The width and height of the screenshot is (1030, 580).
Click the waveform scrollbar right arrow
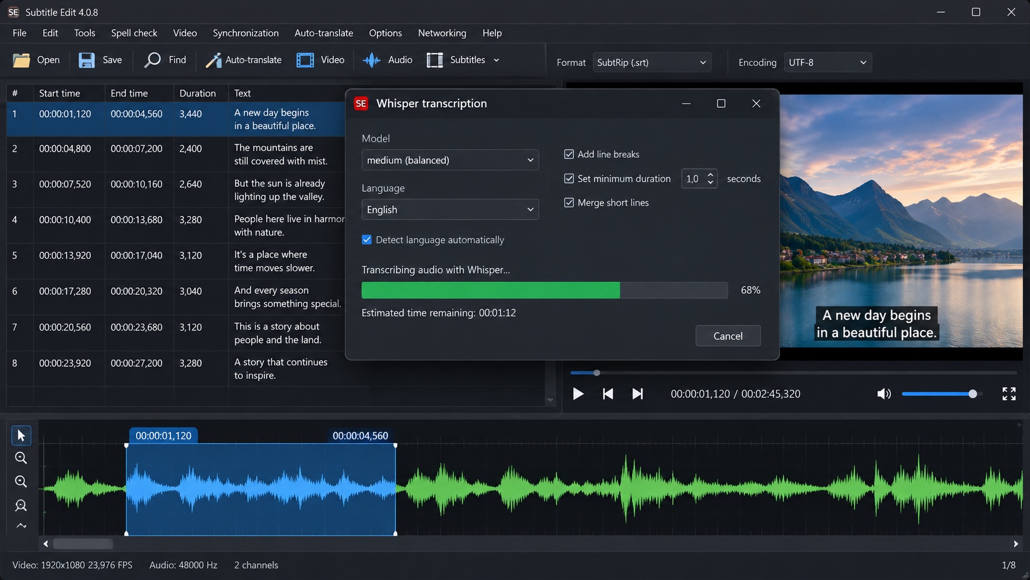point(1016,544)
